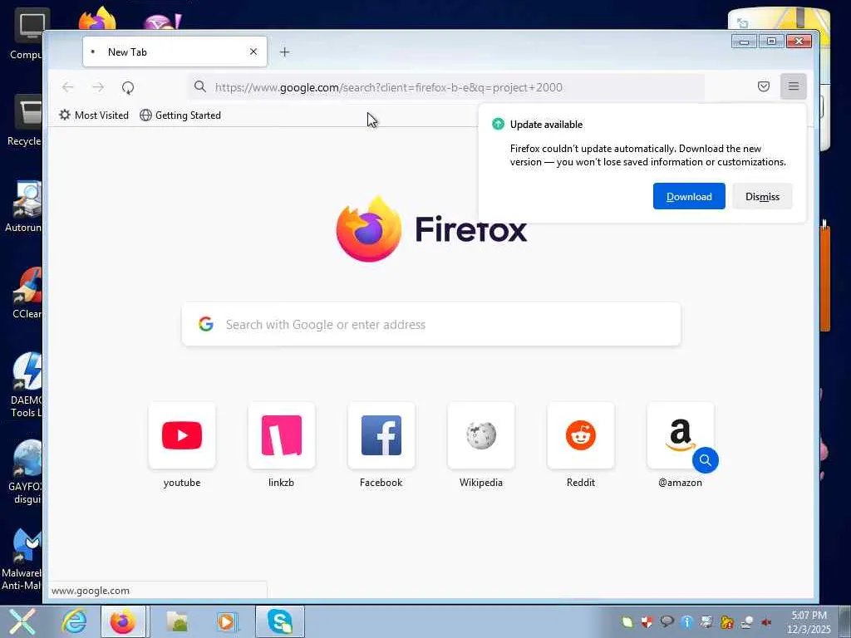Viewport: 851px width, 638px height.
Task: Open Skype from the taskbar
Action: [x=280, y=621]
